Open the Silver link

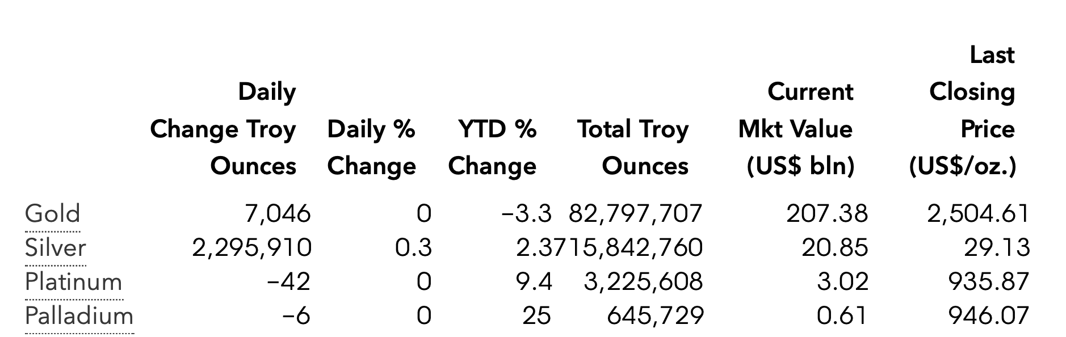(56, 248)
